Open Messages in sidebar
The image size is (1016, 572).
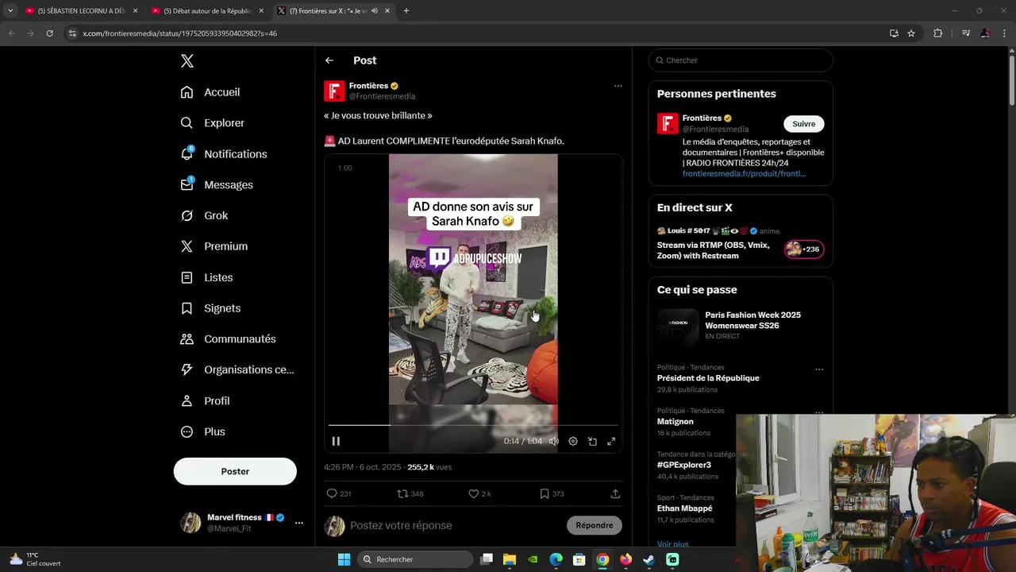click(x=217, y=184)
